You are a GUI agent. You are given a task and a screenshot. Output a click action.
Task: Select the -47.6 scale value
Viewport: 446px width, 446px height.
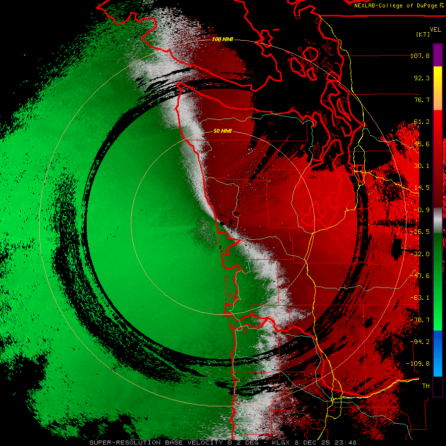pos(420,276)
